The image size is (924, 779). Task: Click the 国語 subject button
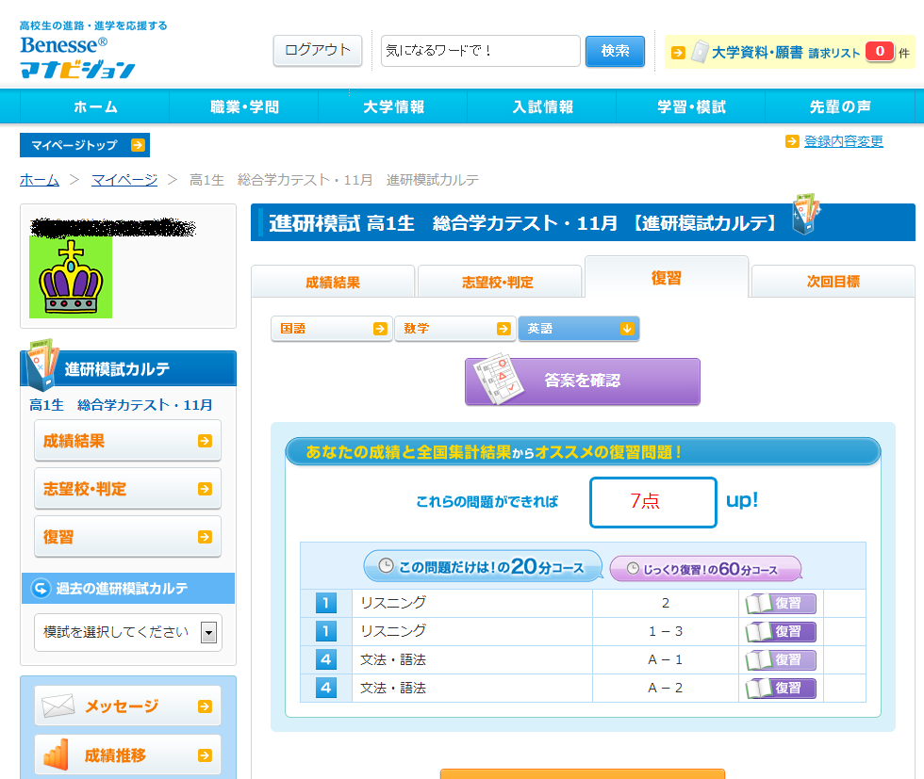332,329
